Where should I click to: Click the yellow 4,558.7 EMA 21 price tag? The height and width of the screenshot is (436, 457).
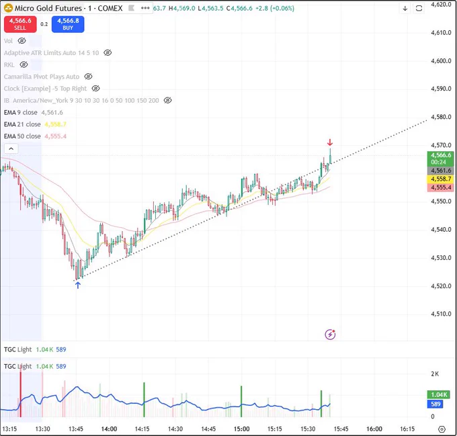(441, 179)
